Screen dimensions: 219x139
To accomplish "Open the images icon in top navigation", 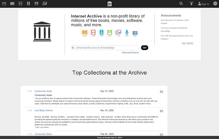I will pyautogui.click(x=45, y=3).
